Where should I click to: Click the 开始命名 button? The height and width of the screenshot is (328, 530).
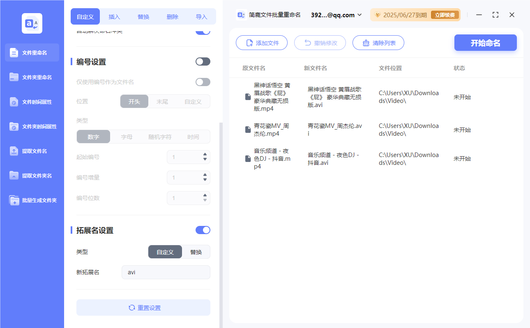[x=485, y=43]
